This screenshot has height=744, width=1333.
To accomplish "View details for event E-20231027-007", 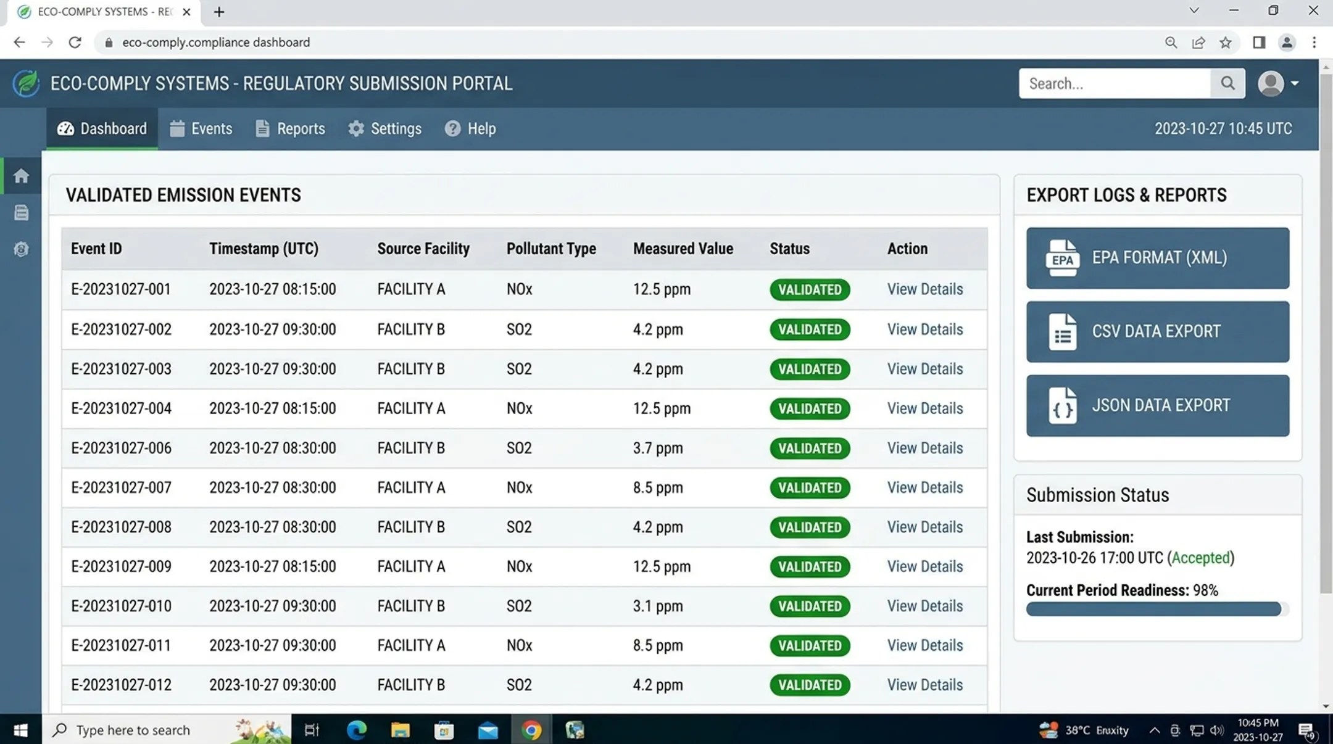I will coord(924,487).
